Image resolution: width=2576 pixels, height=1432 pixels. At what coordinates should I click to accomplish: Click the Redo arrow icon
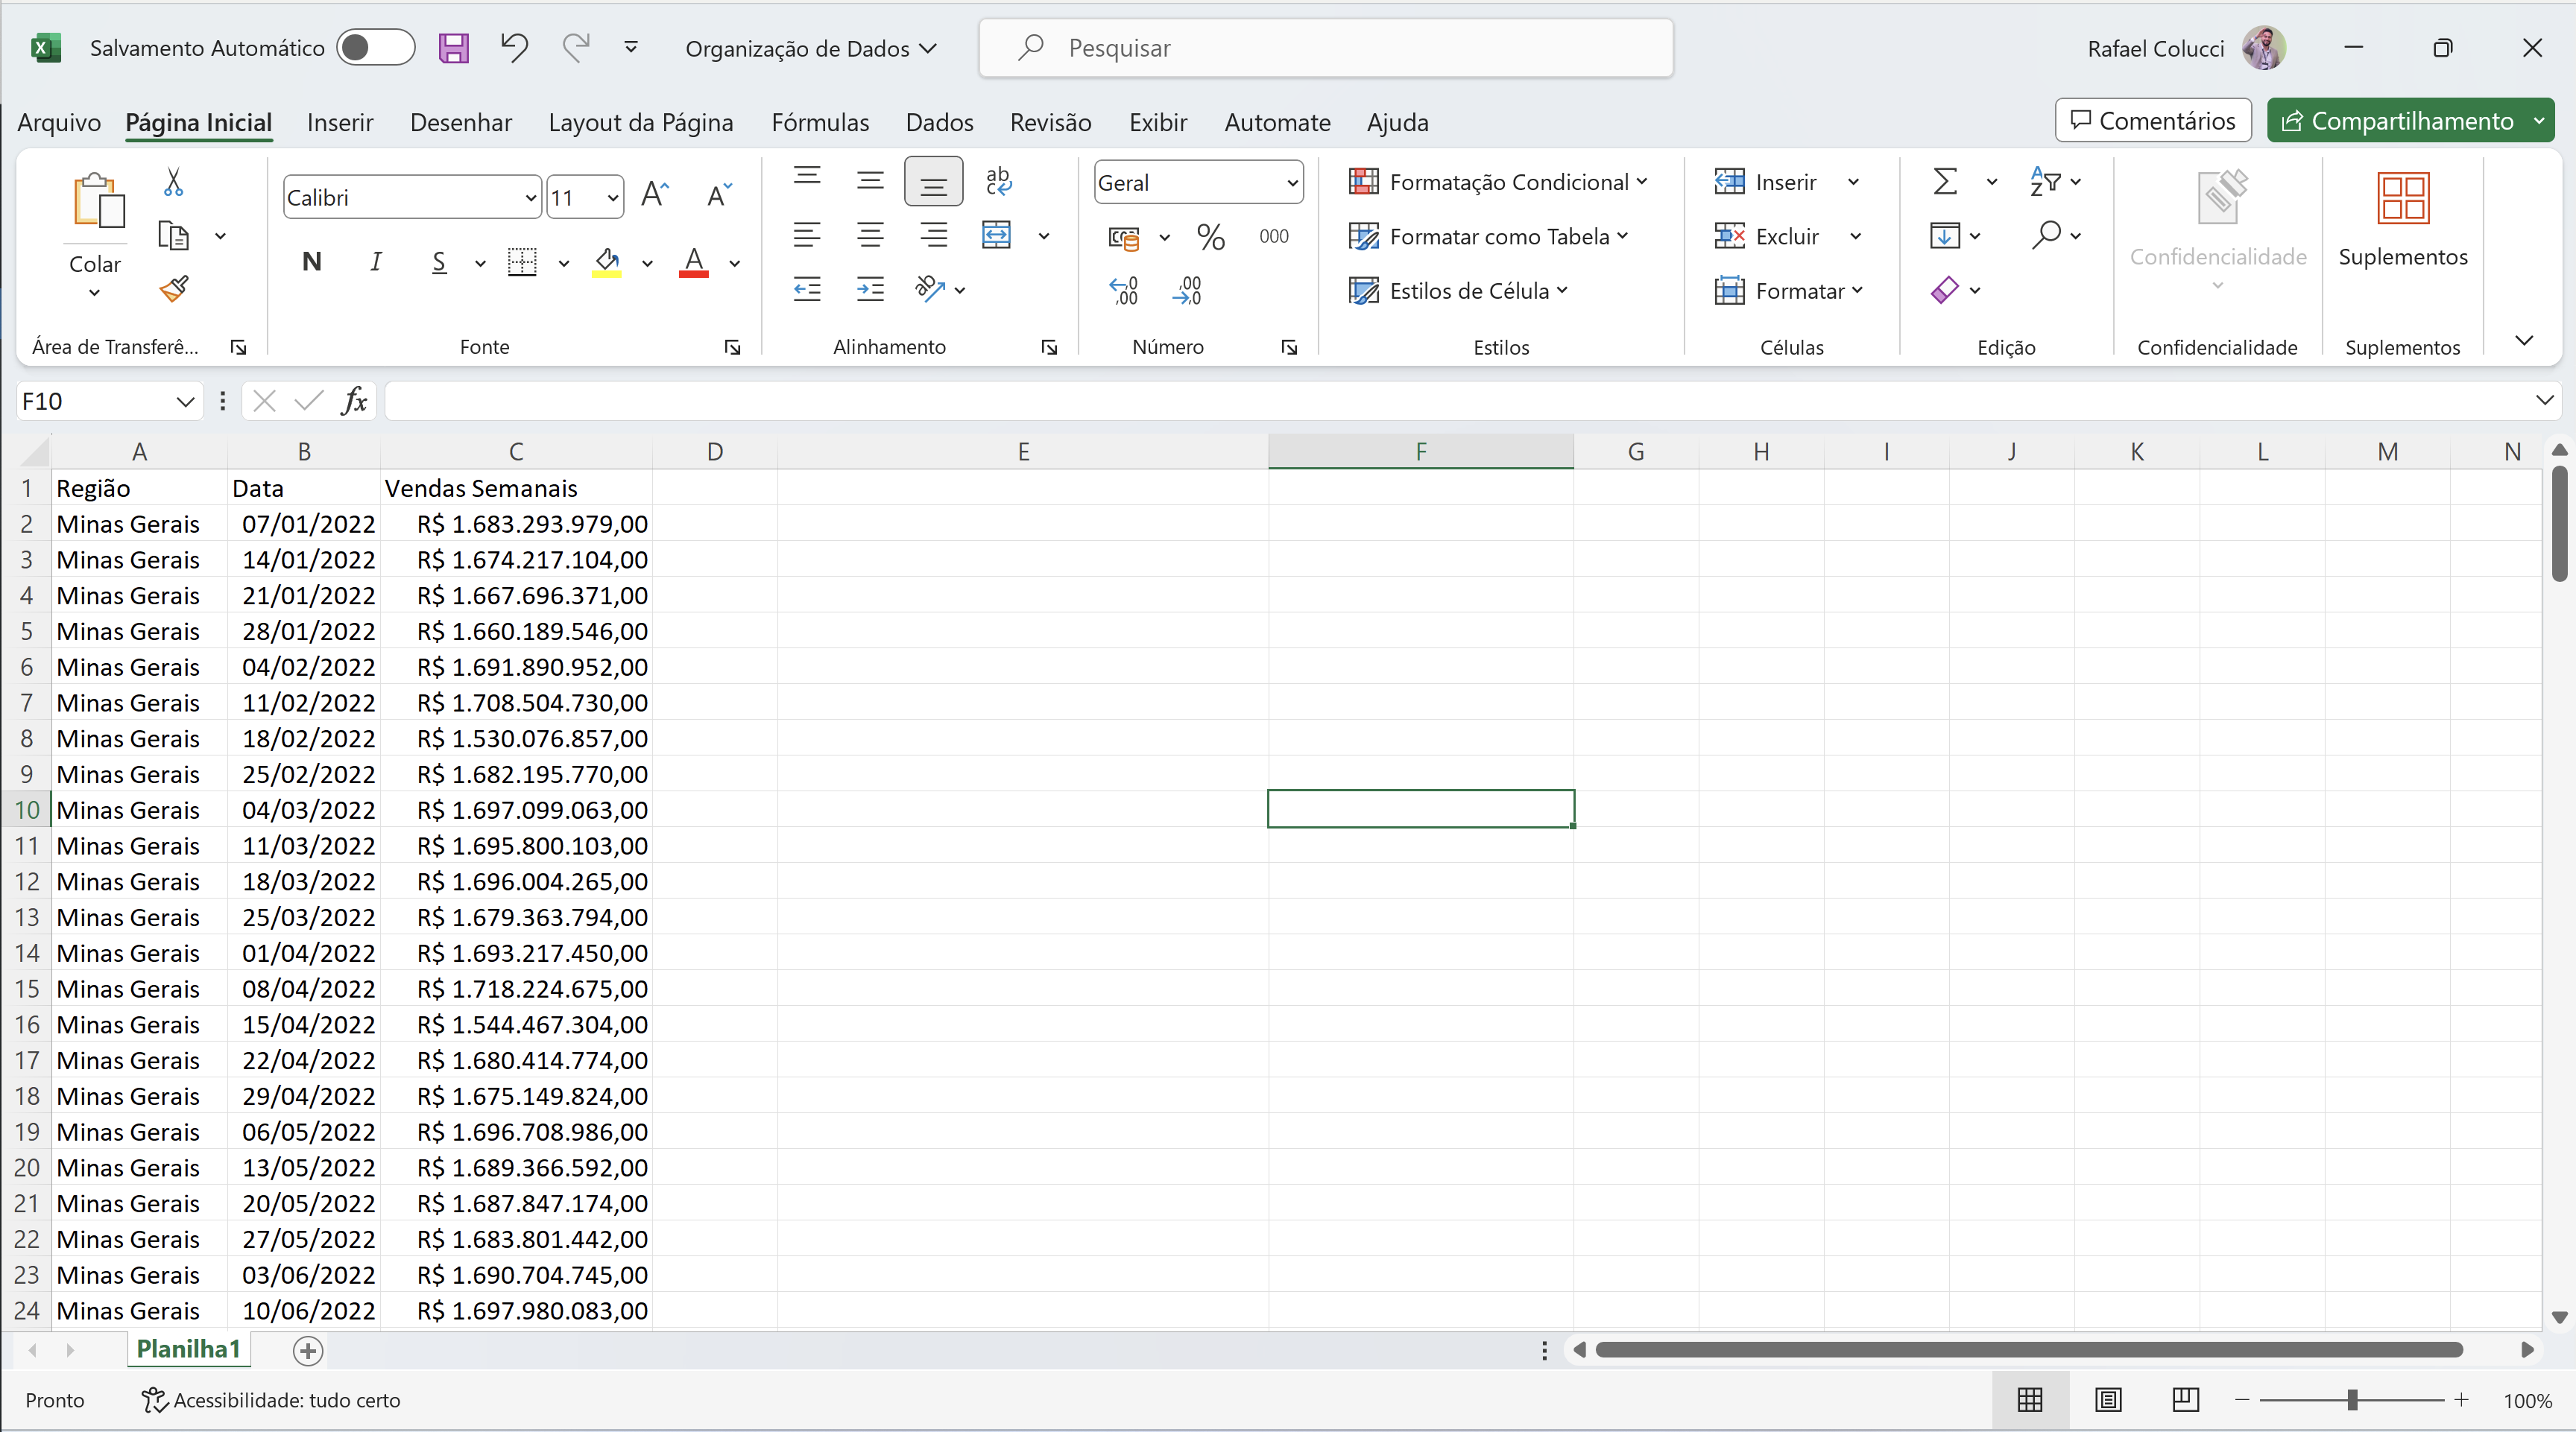575,47
